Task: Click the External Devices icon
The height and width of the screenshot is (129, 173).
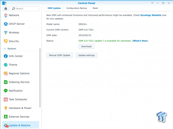Action: click(6, 117)
